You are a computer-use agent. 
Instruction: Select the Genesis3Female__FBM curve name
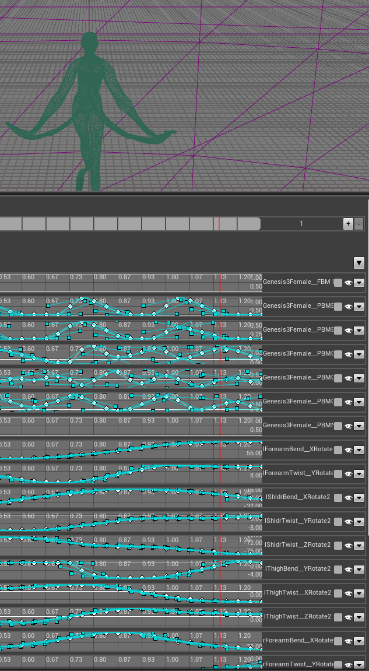pos(297,282)
